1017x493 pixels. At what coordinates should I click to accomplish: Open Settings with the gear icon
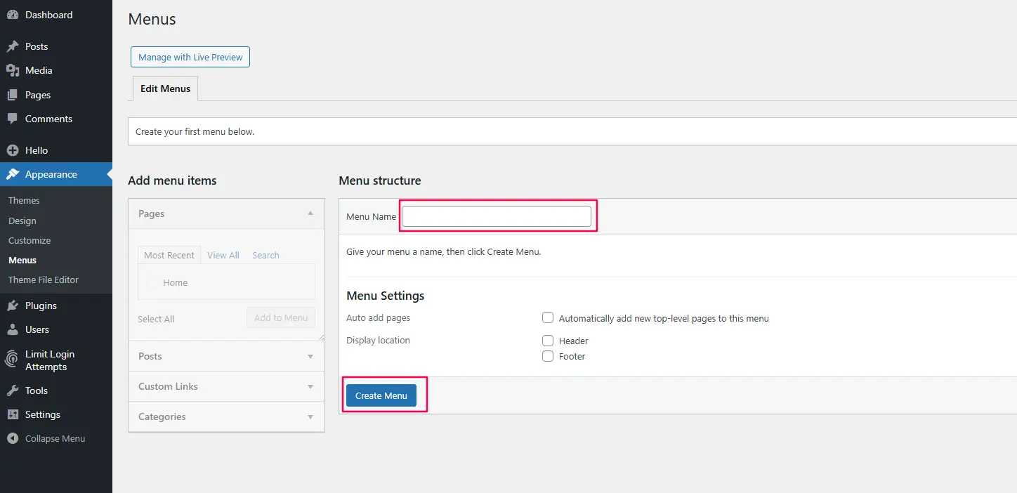13,414
